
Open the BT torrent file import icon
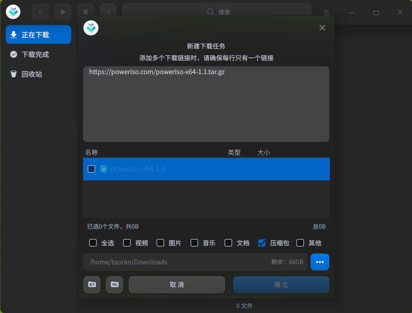(92, 284)
